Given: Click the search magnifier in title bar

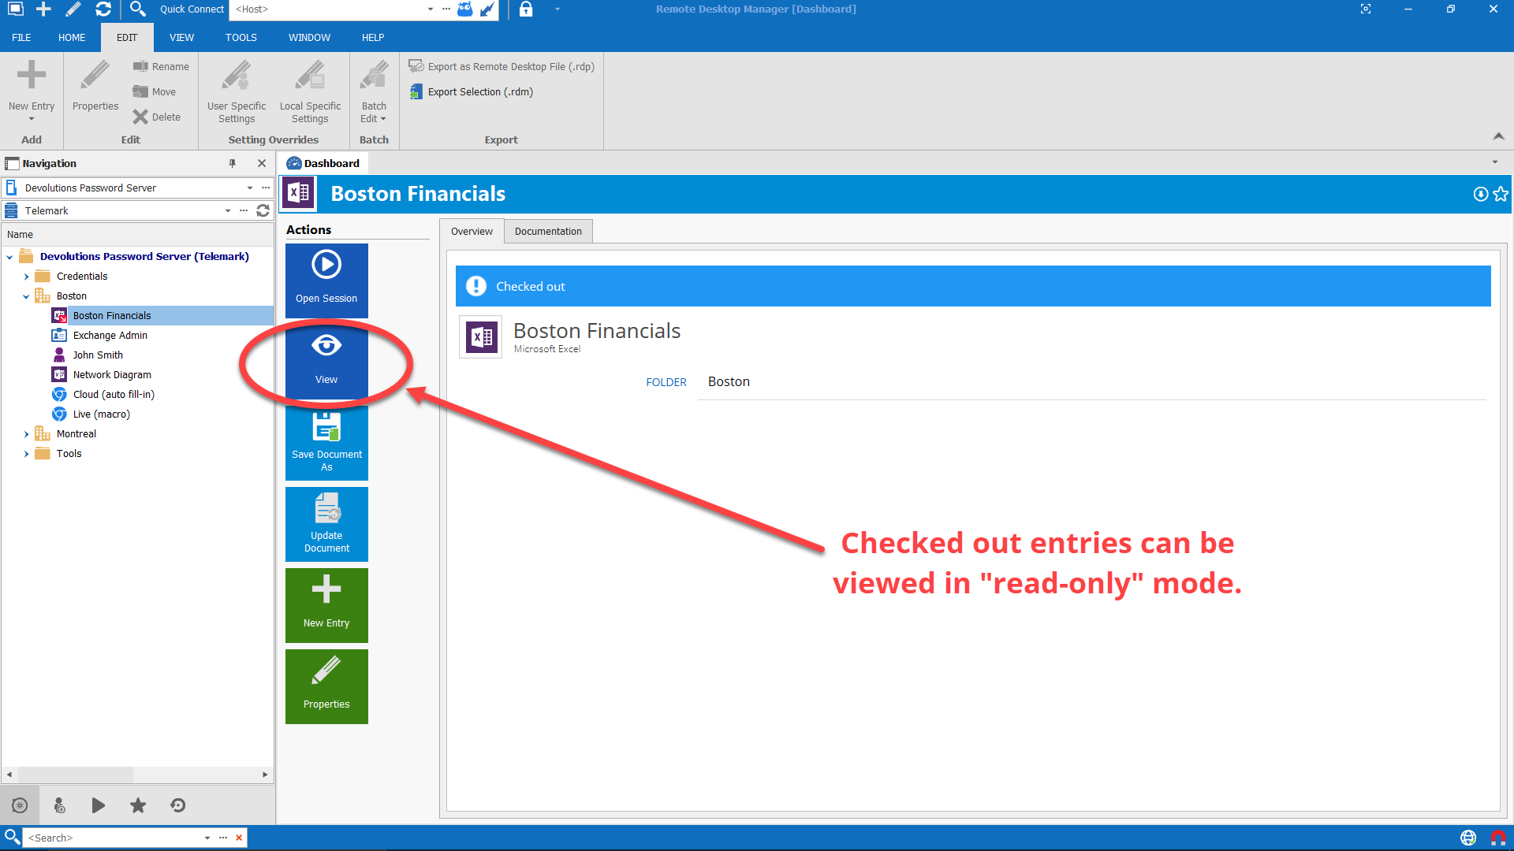Looking at the screenshot, I should [x=137, y=9].
